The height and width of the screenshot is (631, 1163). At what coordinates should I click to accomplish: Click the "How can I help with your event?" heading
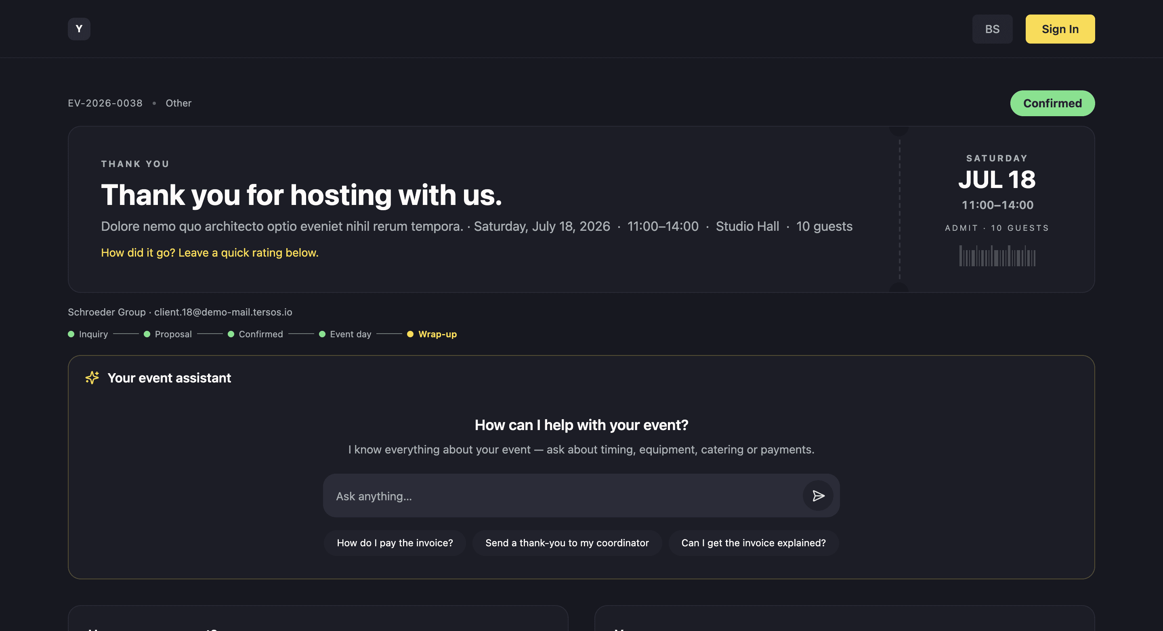coord(581,425)
